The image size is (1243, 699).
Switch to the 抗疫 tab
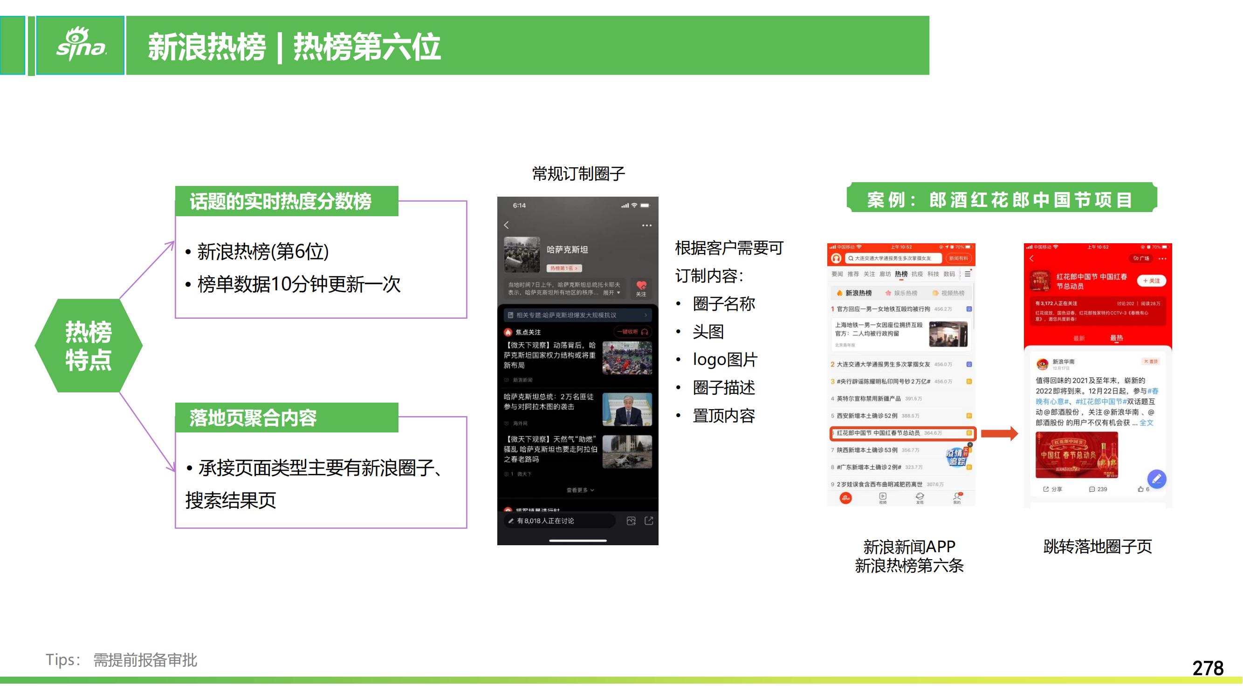917,274
